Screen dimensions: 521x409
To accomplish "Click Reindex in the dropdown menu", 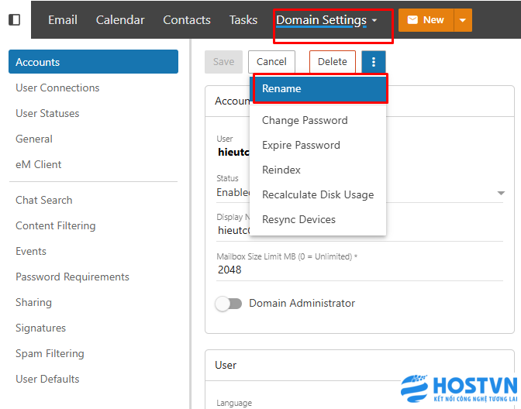I will coord(281,170).
